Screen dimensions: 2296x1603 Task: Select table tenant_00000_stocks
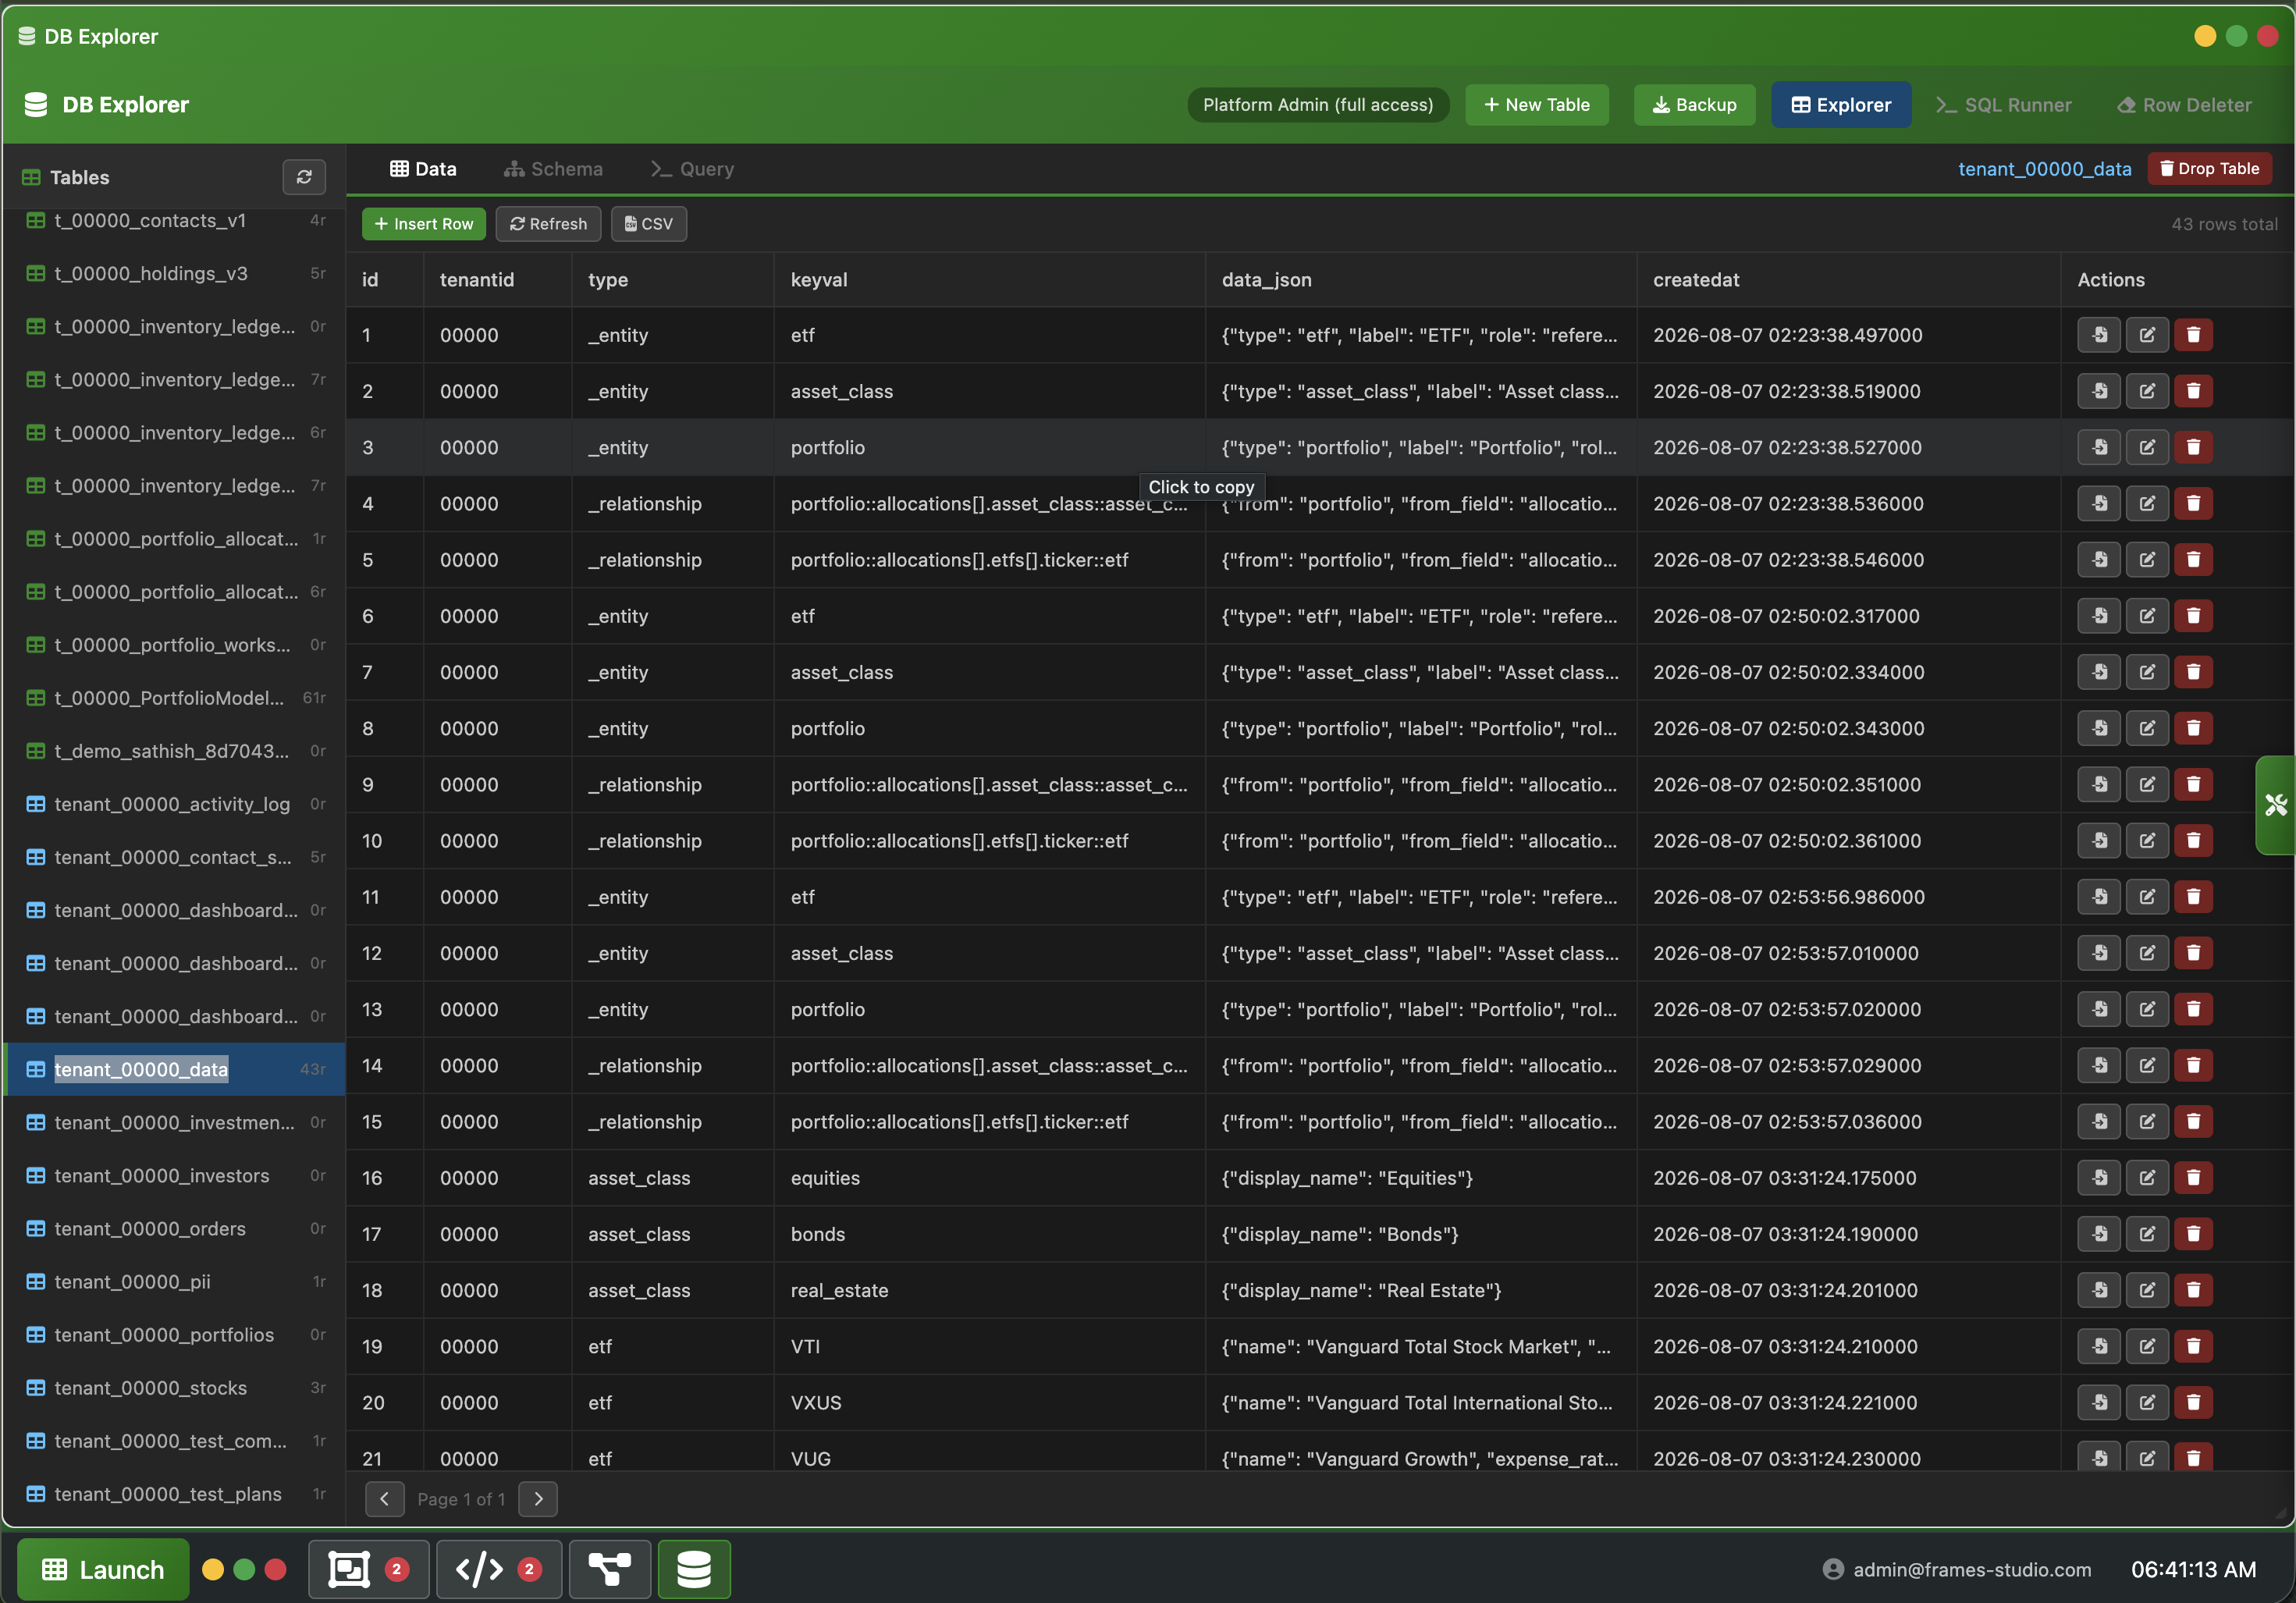pyautogui.click(x=175, y=1388)
